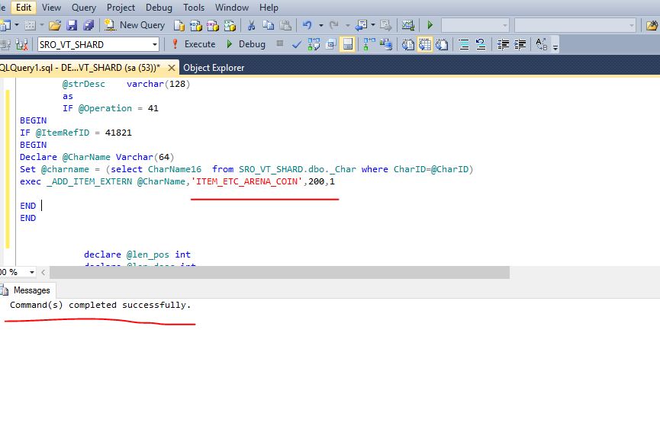Open the SRO_VT_SHARD database dropdown
The height and width of the screenshot is (429, 660).
pyautogui.click(x=154, y=45)
